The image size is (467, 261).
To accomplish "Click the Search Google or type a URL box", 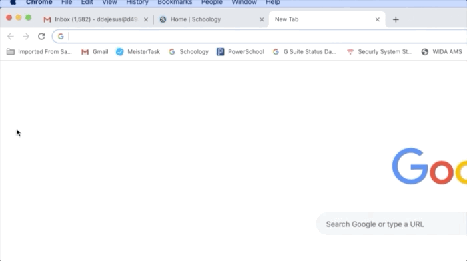I will coord(392,224).
